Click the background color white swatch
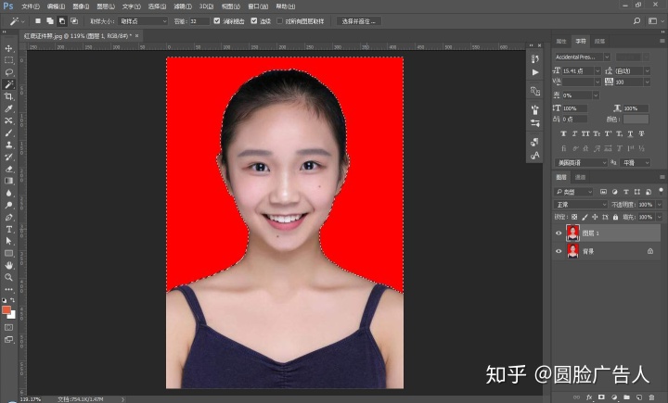Image resolution: width=668 pixels, height=403 pixels. click(12, 315)
